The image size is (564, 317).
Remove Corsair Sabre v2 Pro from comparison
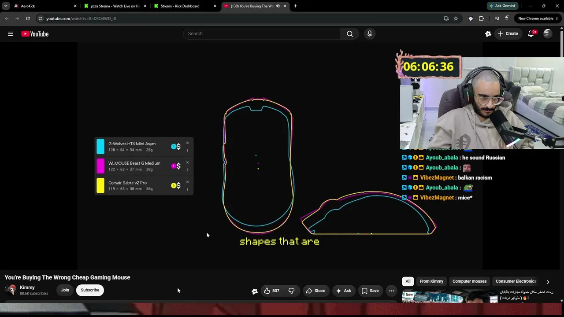[187, 182]
